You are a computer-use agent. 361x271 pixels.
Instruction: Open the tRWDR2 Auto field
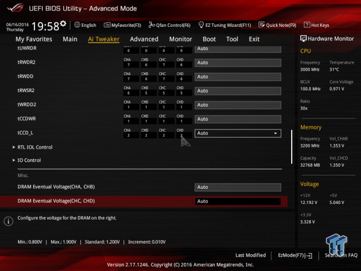point(238,63)
